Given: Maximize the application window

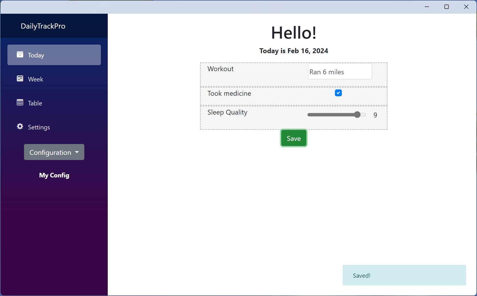Looking at the screenshot, I should tap(447, 7).
